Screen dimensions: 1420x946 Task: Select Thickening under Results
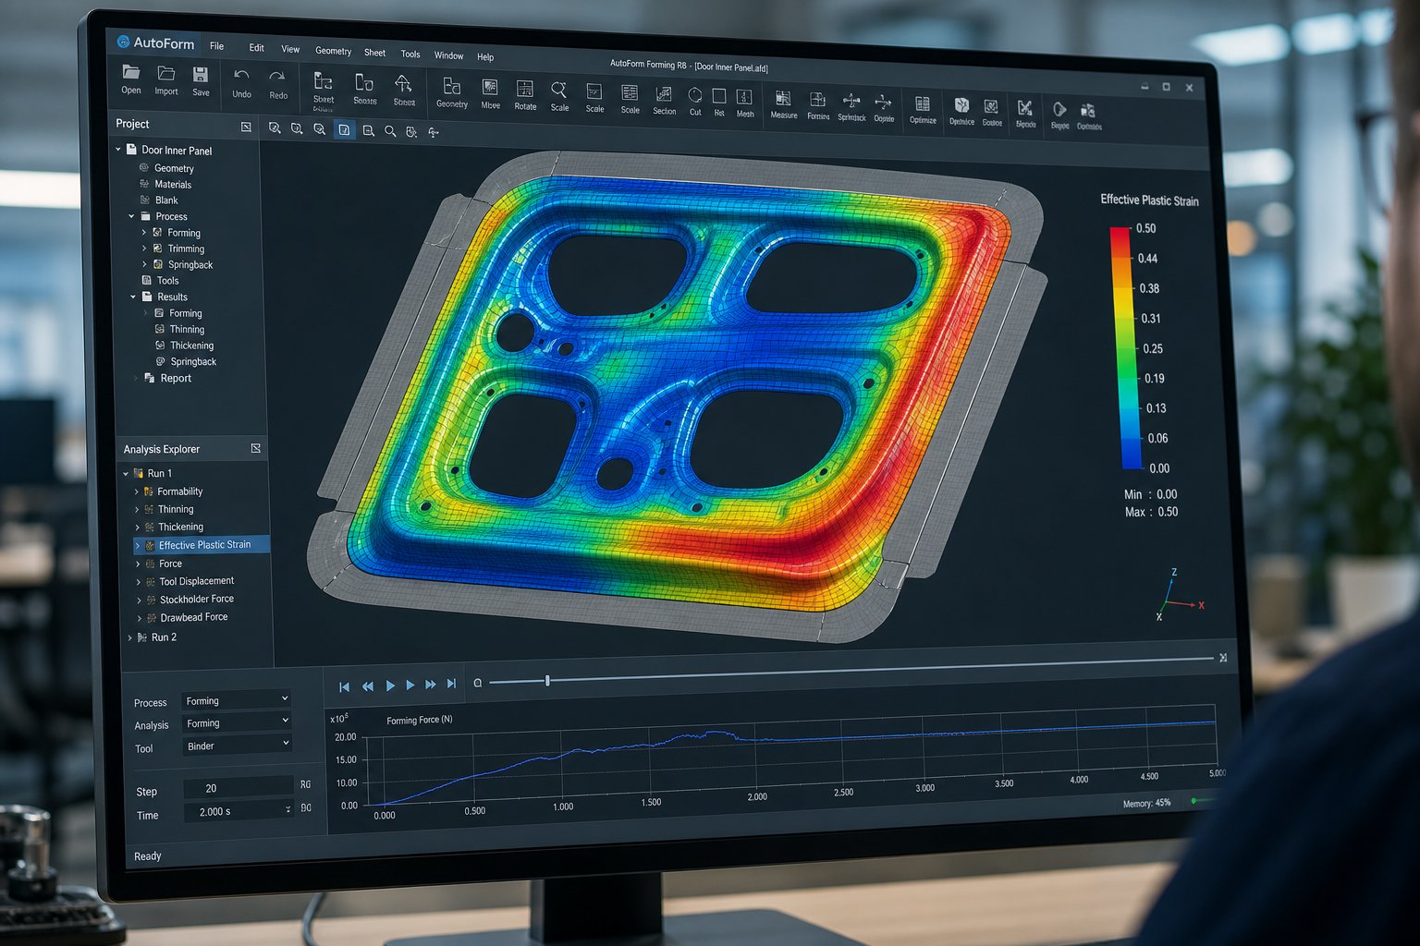pyautogui.click(x=191, y=346)
